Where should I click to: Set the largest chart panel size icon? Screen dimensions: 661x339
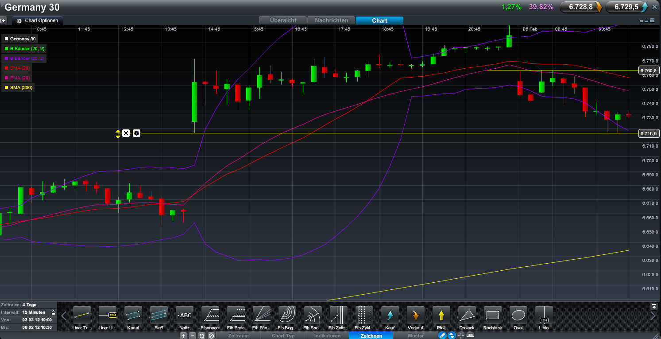(652, 20)
